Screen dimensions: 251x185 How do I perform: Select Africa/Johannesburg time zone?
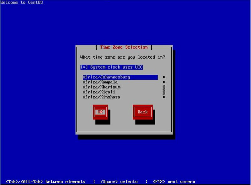(x=120, y=77)
